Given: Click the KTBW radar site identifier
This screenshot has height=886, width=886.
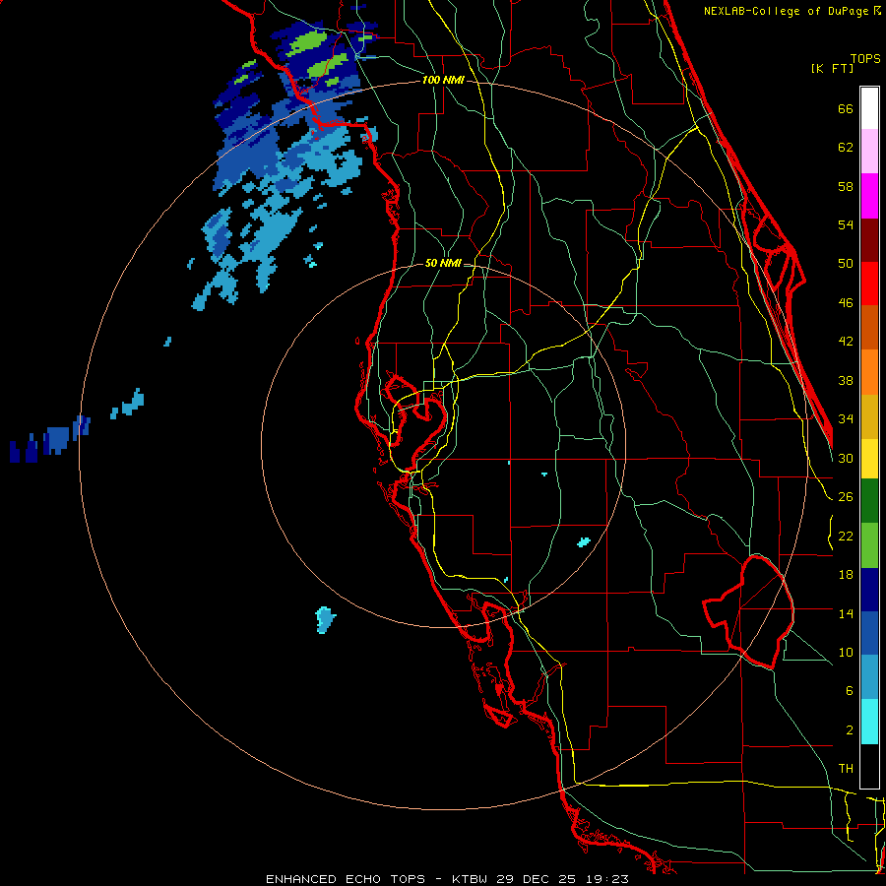Looking at the screenshot, I should click(469, 879).
